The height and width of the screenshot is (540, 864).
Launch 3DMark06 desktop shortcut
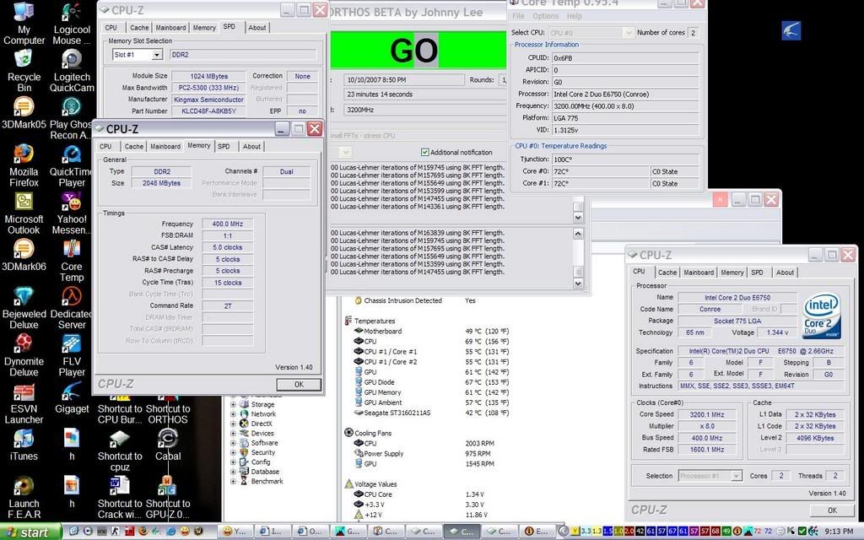(x=24, y=255)
